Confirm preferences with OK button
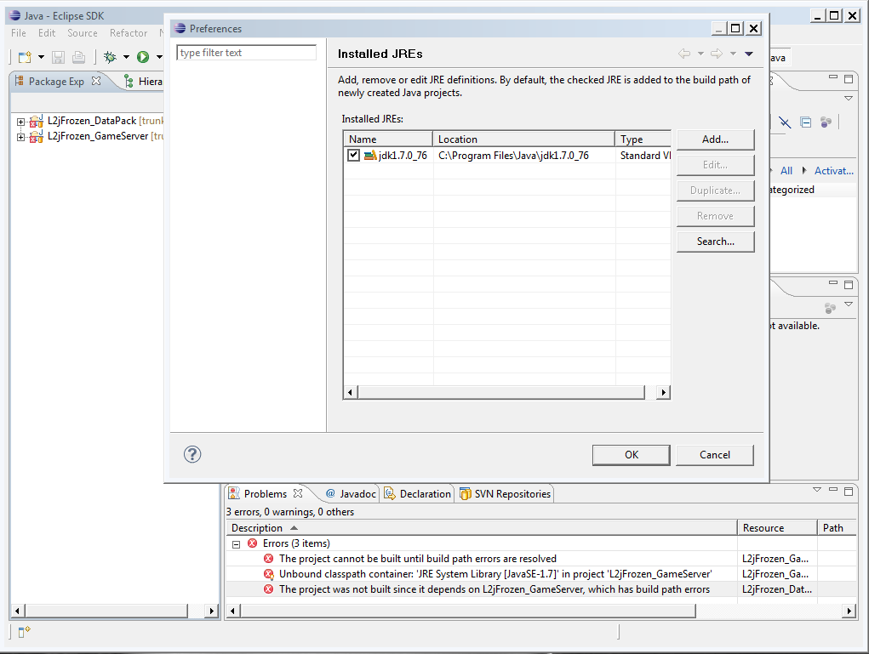 (632, 455)
